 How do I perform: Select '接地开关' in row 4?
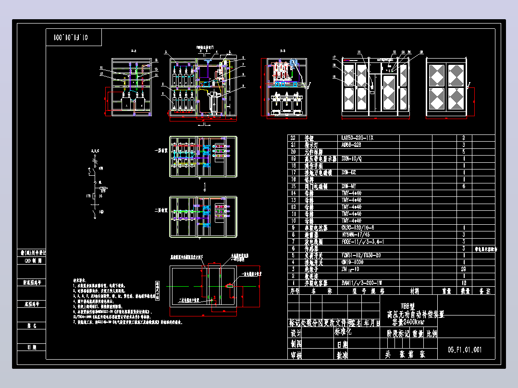point(313,262)
